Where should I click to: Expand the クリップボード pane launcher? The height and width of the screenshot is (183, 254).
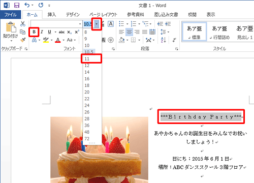tap(26, 49)
